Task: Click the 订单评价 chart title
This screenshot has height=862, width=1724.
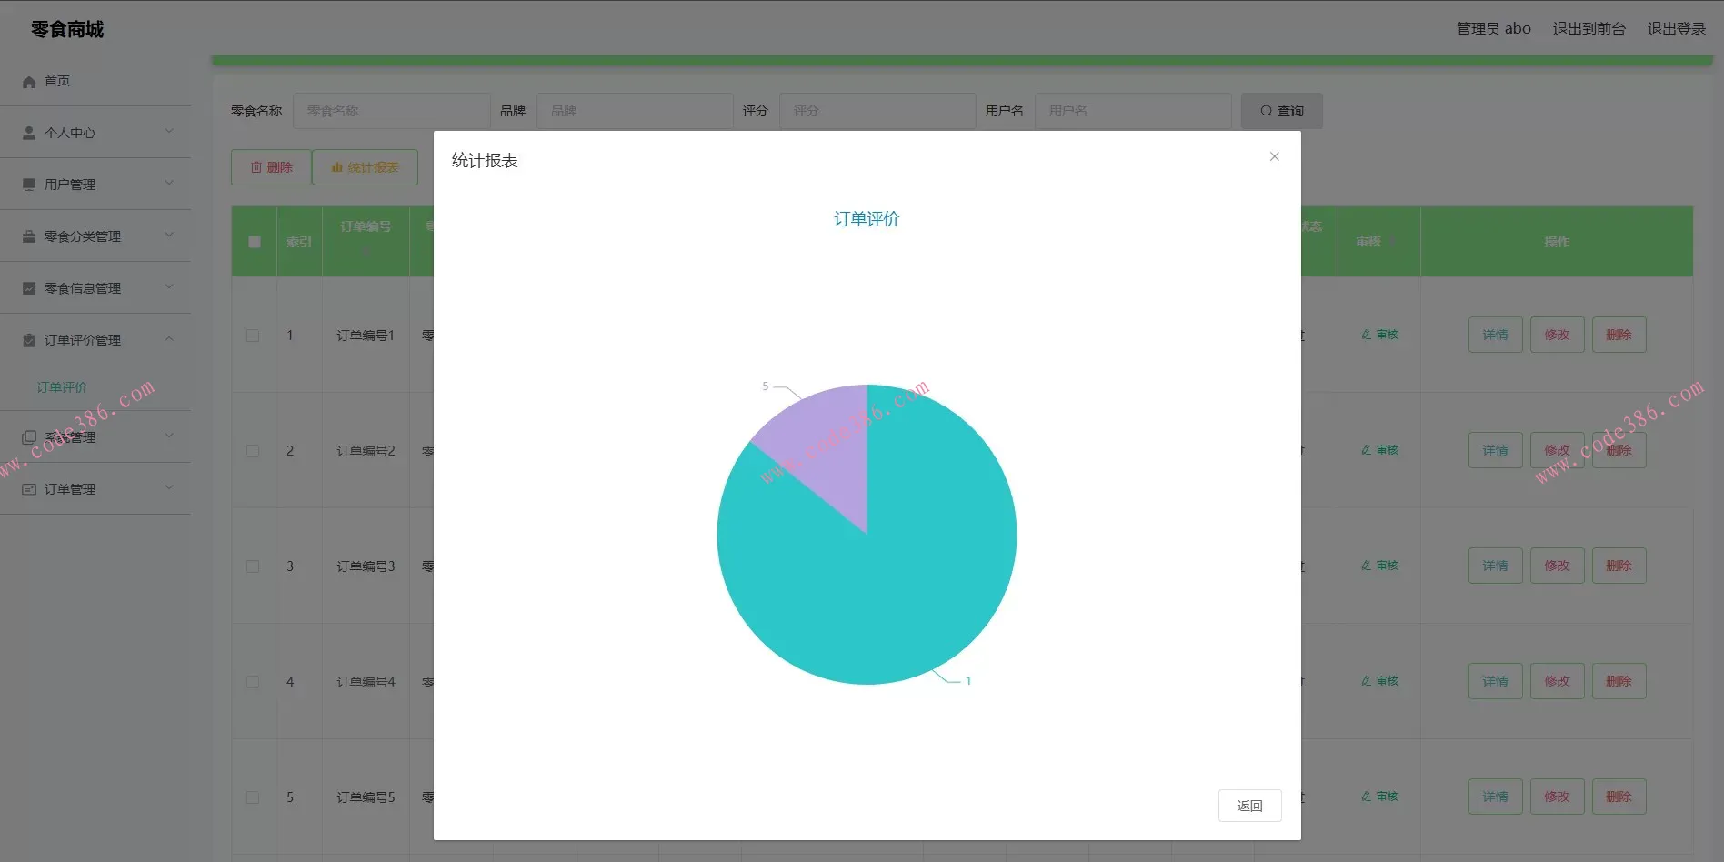Action: [x=867, y=219]
